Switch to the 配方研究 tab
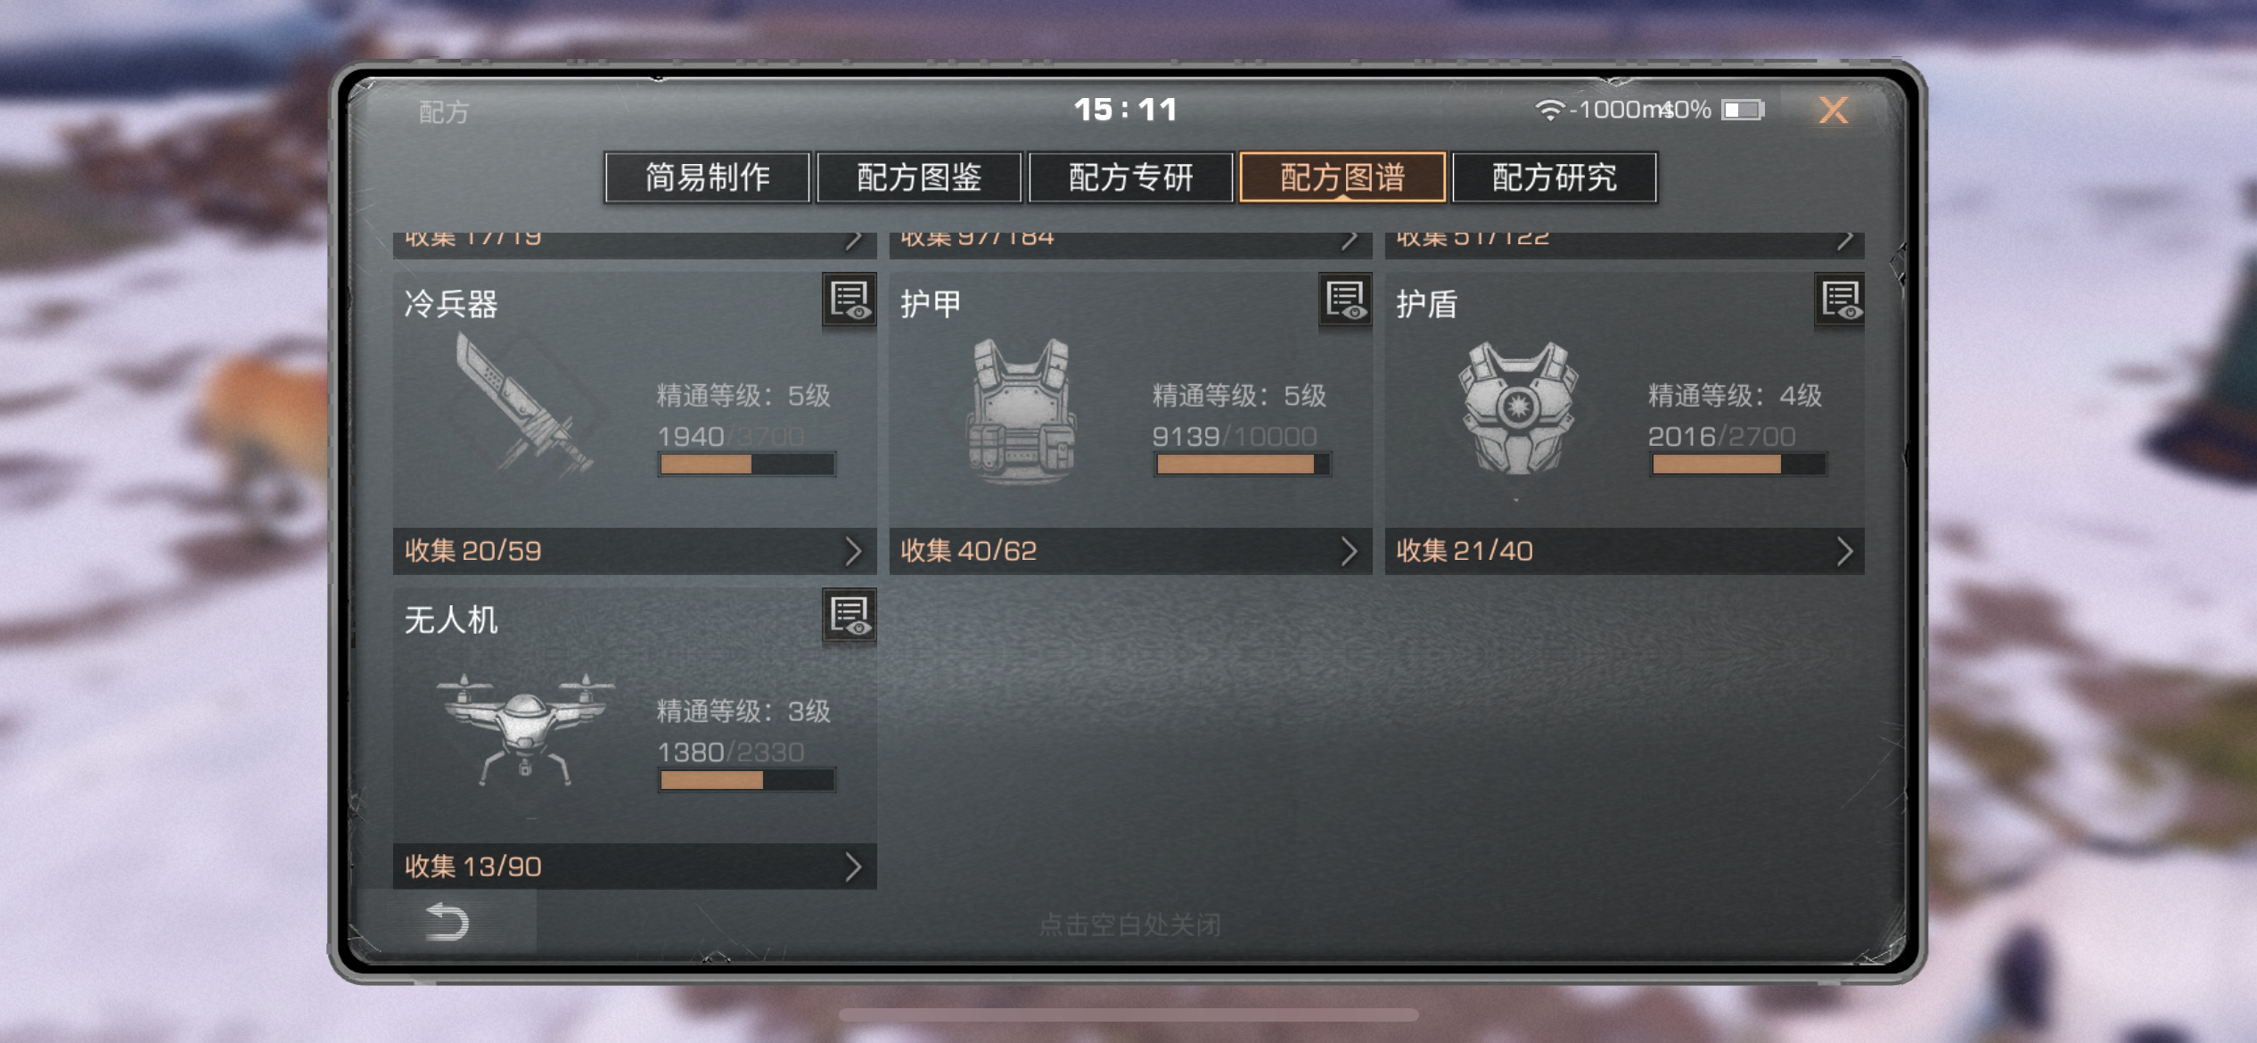 coord(1555,177)
